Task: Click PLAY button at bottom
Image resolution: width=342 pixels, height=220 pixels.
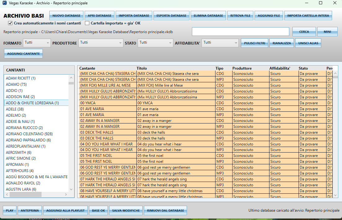Action: pos(10,210)
